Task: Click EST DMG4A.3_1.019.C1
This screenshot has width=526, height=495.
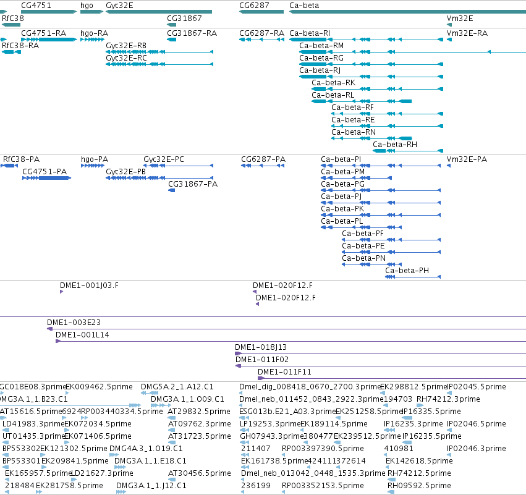Action: (146, 449)
